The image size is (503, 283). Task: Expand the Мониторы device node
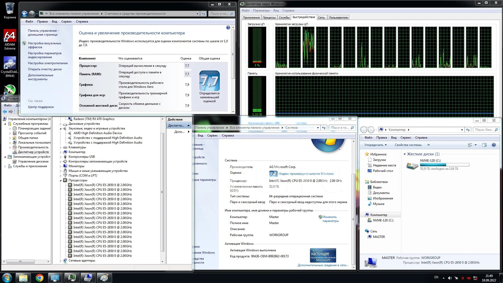(61, 166)
